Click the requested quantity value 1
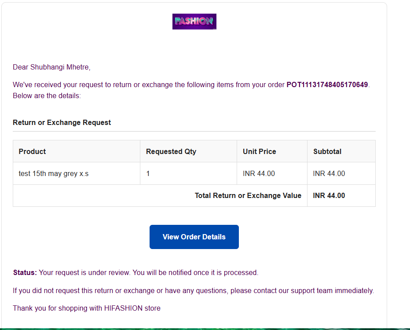This screenshot has width=410, height=330. click(x=148, y=174)
